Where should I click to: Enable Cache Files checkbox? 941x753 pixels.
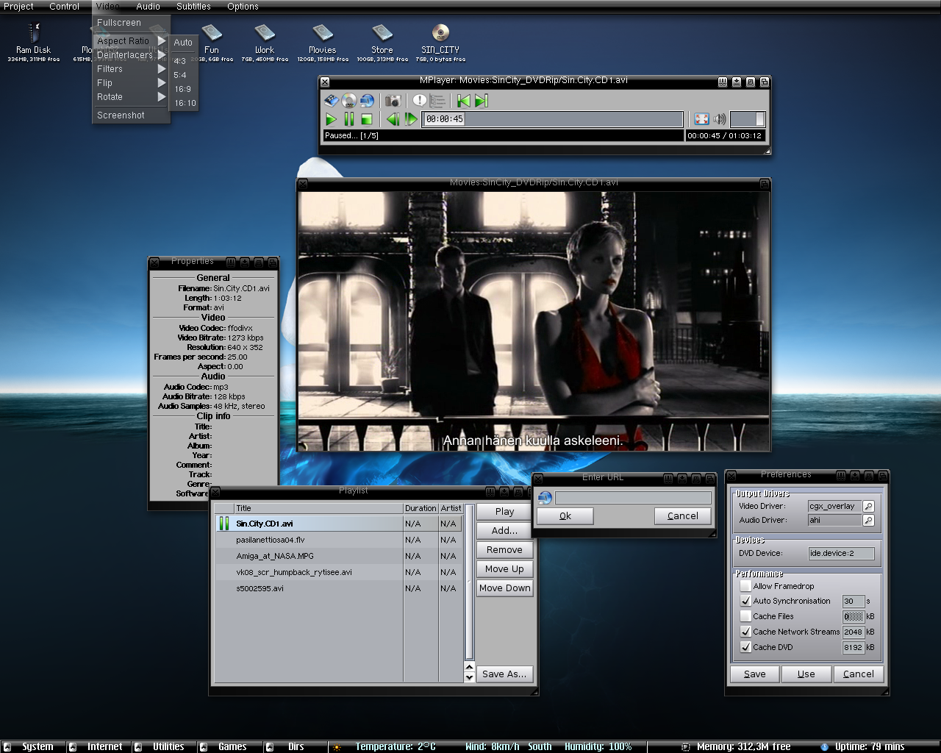click(745, 616)
